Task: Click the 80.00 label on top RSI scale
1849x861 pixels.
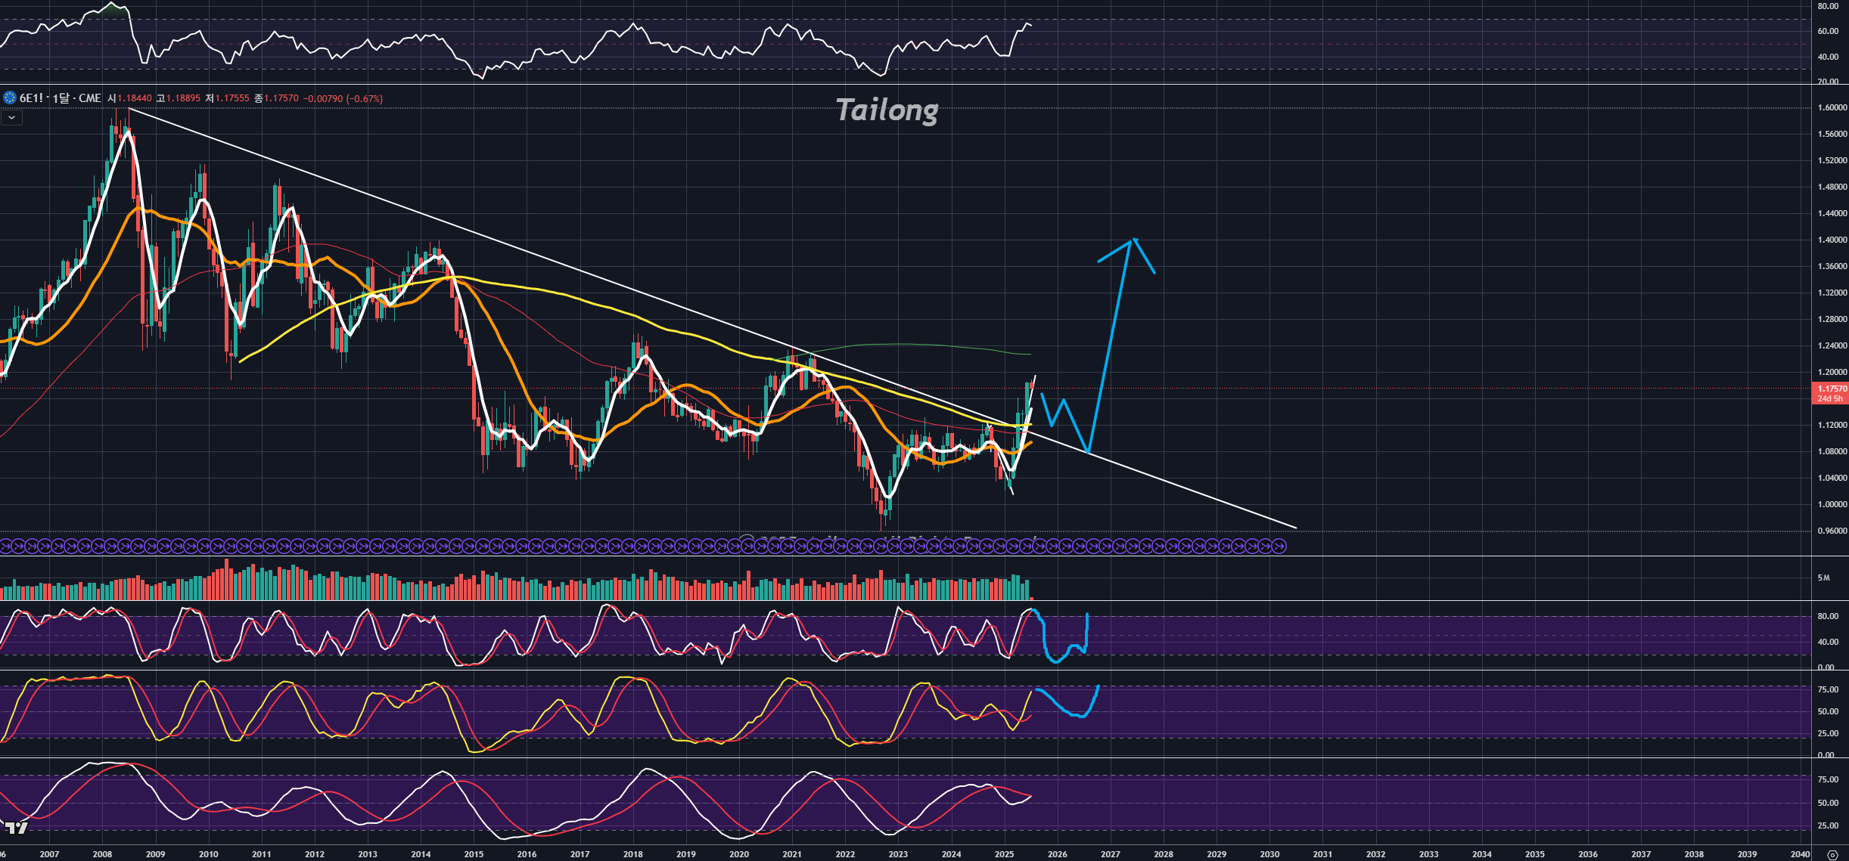Action: [1828, 6]
